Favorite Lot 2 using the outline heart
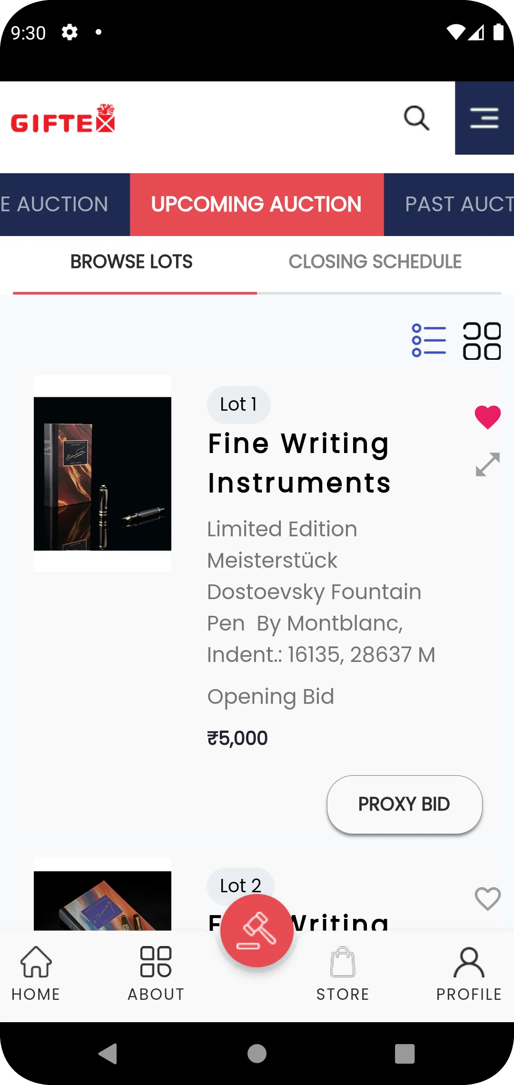514x1085 pixels. [x=488, y=899]
